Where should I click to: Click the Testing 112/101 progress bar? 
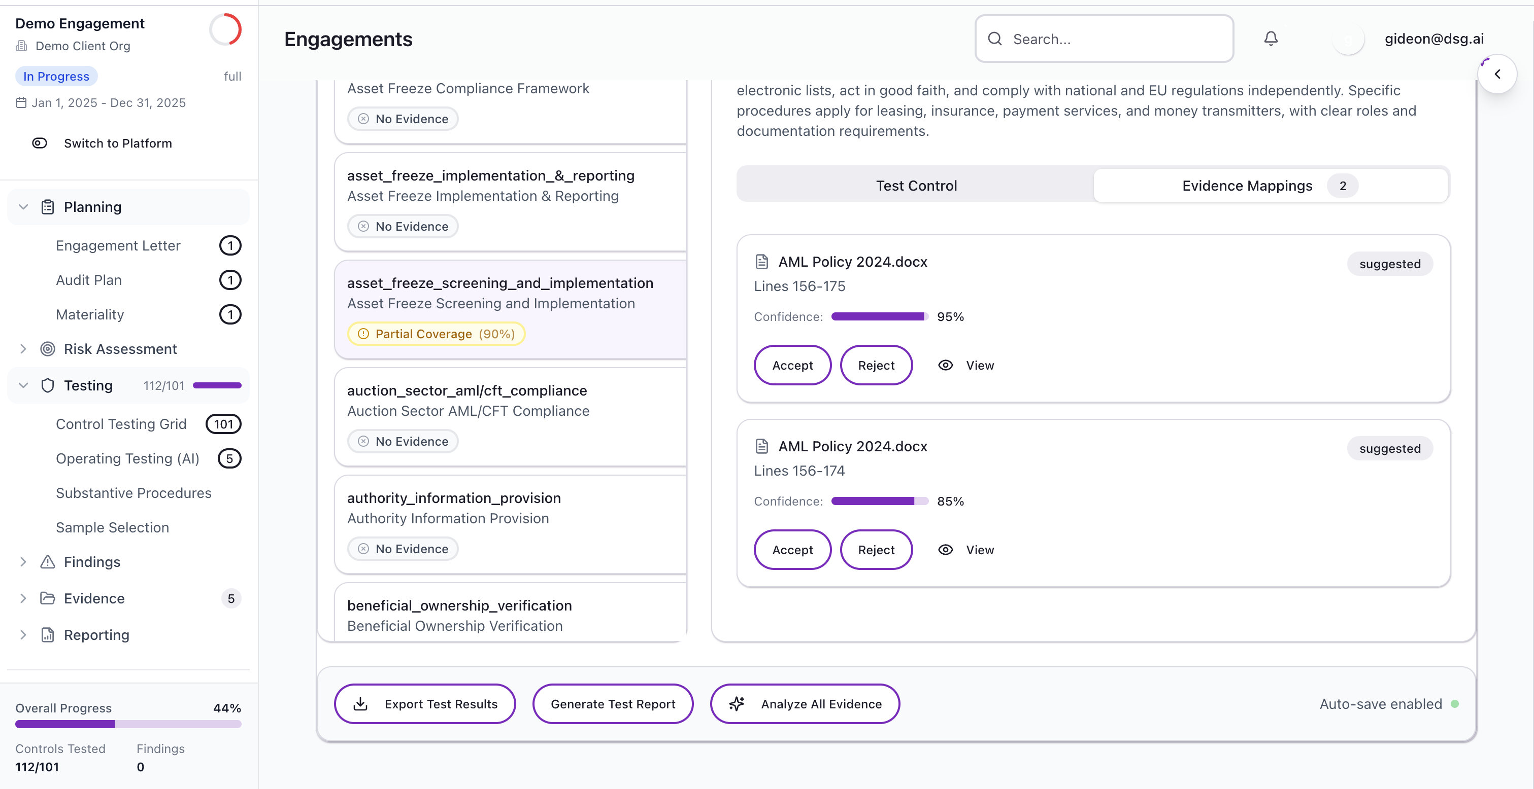[x=217, y=385]
